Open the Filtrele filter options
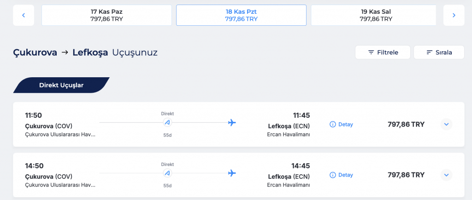The width and height of the screenshot is (472, 200). pos(383,52)
